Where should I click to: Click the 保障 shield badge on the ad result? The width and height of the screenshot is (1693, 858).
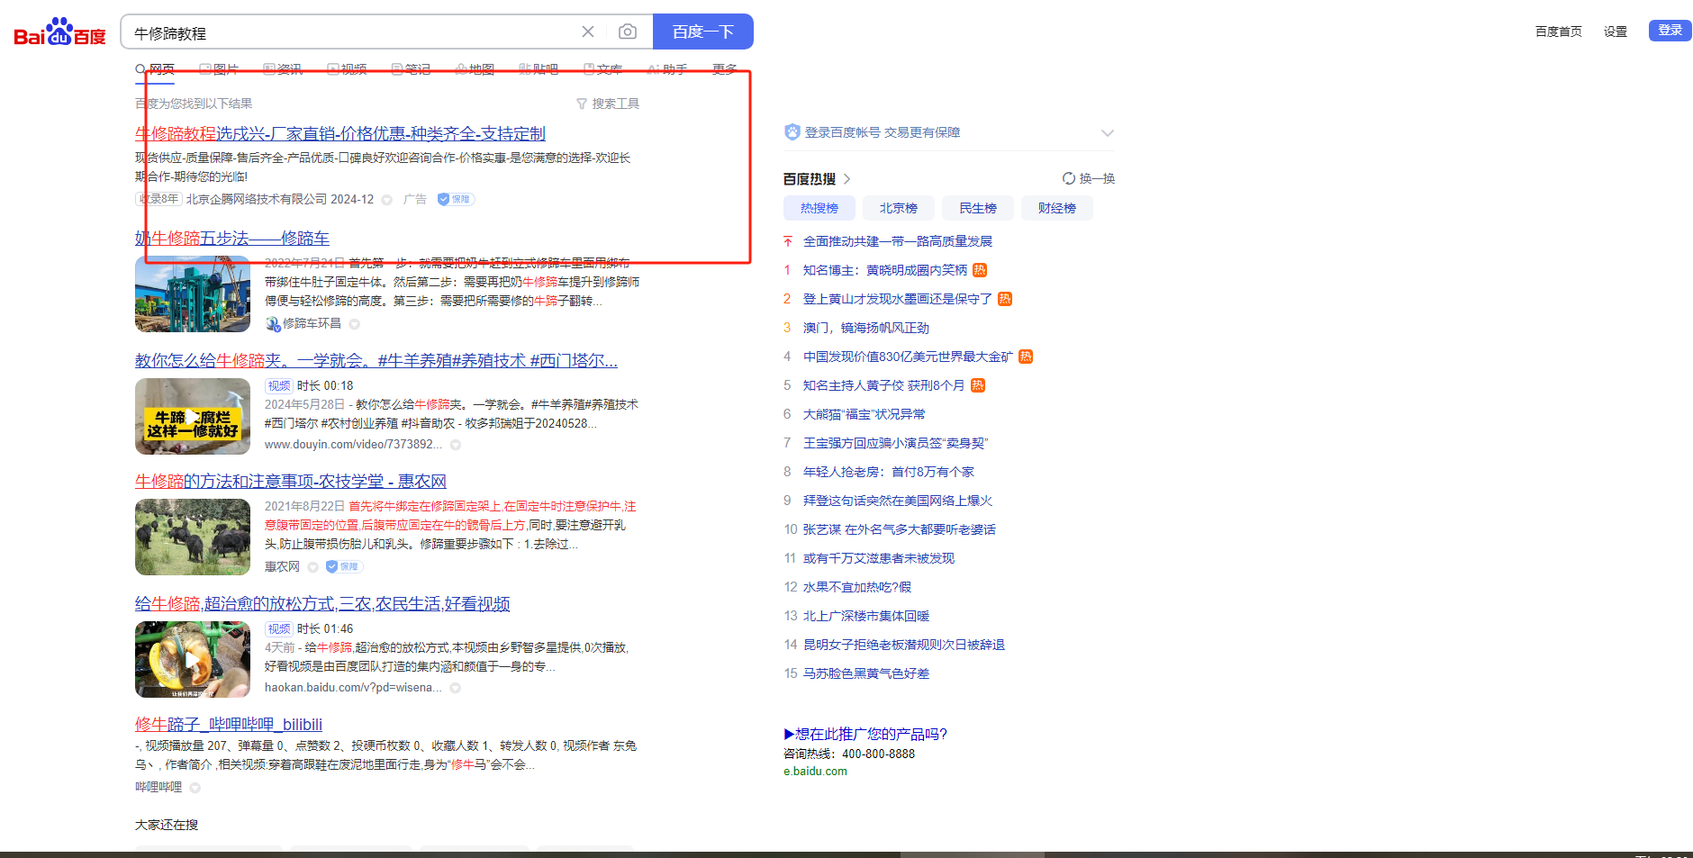point(456,200)
